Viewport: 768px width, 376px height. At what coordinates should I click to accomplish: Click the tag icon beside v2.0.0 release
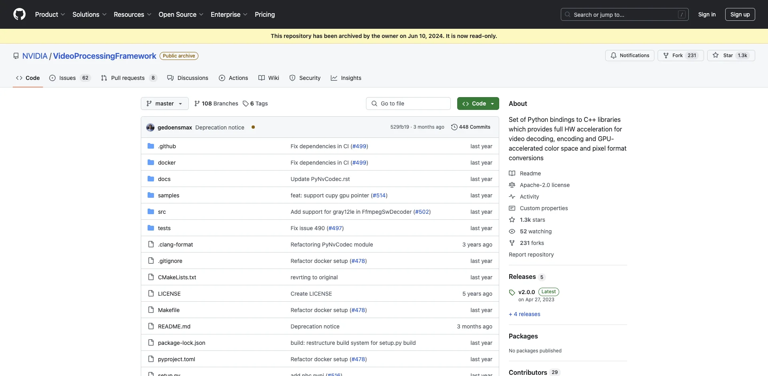point(512,292)
